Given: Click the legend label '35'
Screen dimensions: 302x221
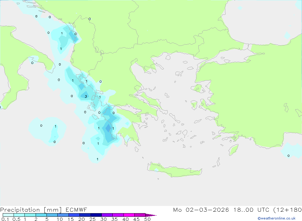Looking at the screenshot, I should coord(114,219).
